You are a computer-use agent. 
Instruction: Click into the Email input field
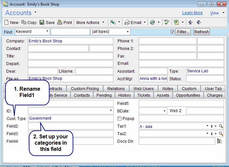point(181,63)
